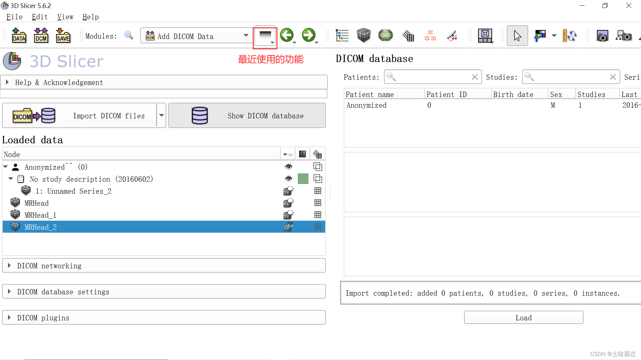The height and width of the screenshot is (360, 641).
Task: Click the SAVE data toolbar icon
Action: 63,35
